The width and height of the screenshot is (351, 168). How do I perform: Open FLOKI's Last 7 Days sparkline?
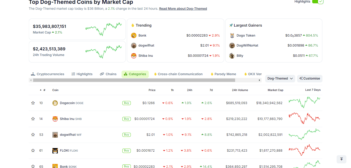[x=304, y=150]
